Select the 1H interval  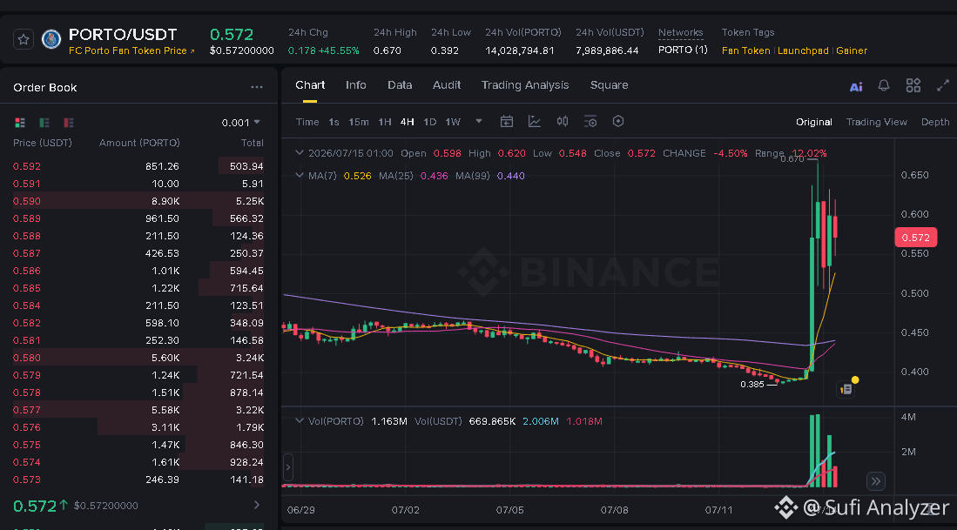[385, 122]
